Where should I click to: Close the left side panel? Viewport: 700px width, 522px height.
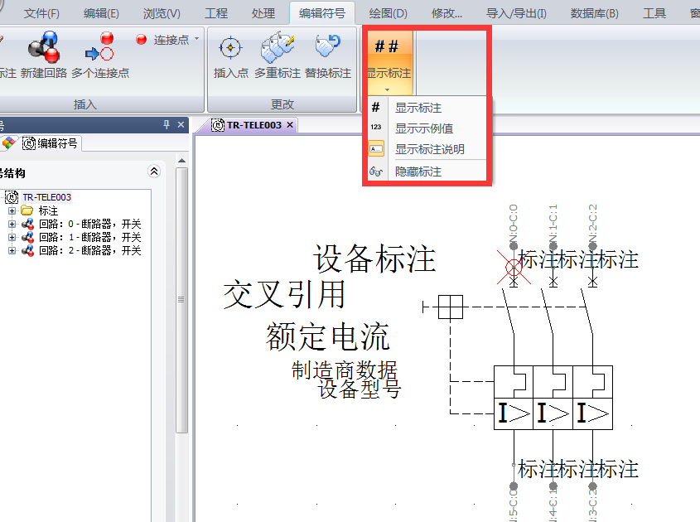[181, 124]
